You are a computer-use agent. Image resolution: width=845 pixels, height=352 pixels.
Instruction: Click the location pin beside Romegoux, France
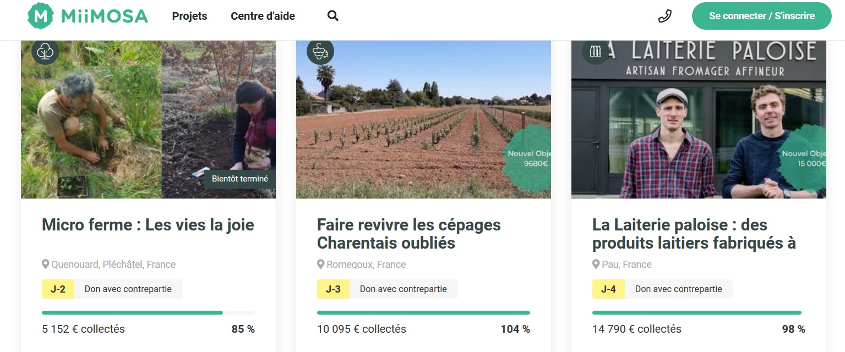point(321,264)
